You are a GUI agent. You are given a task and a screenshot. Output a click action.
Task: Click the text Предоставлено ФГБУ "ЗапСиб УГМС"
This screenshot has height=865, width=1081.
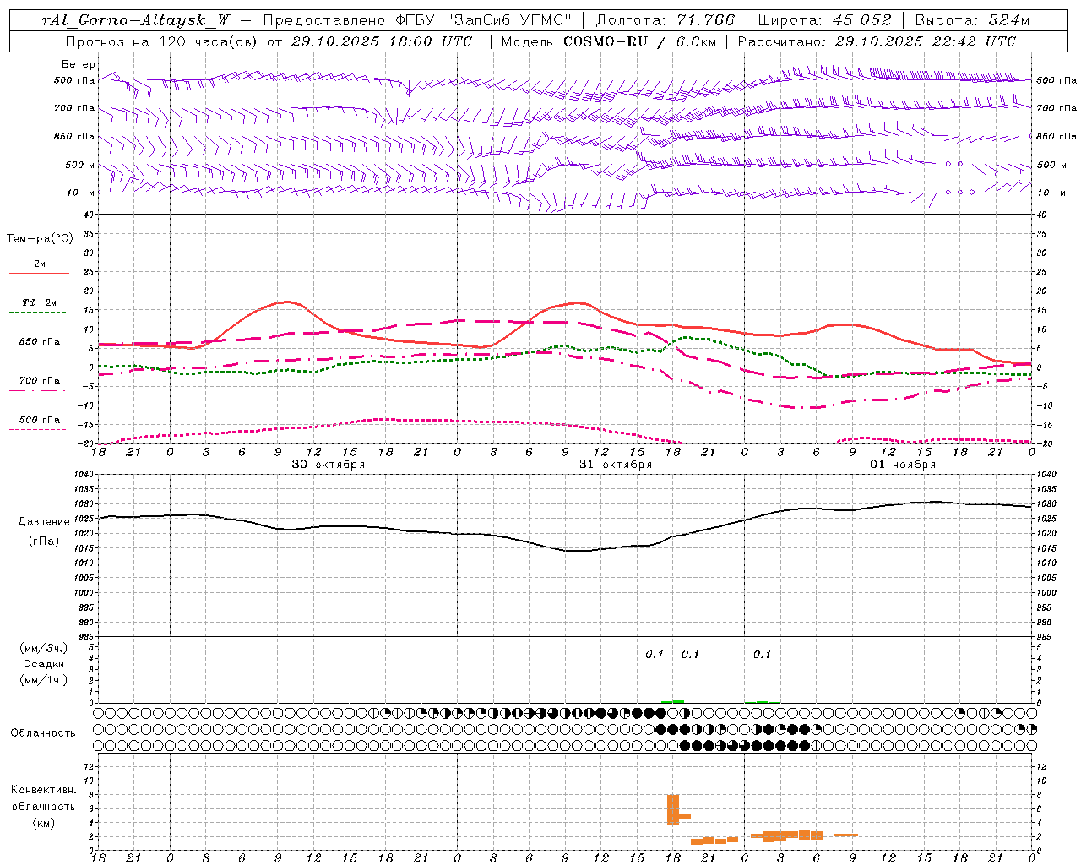[418, 20]
